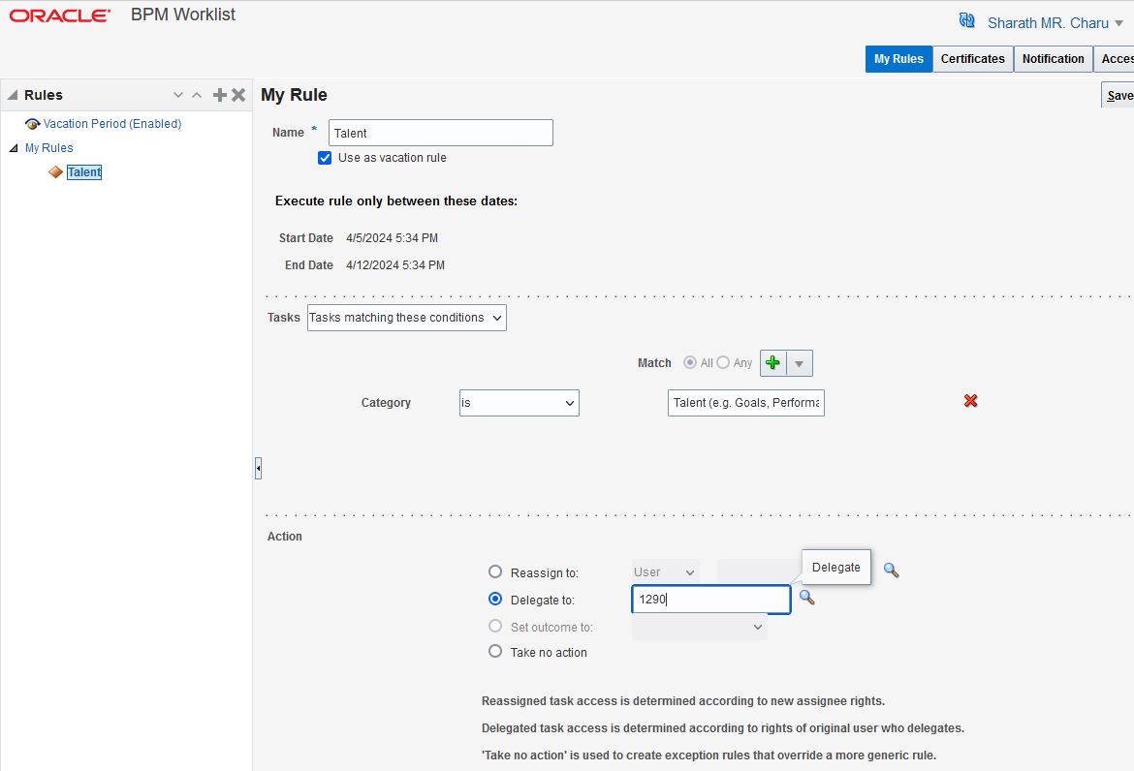Click search magnifier for Reassign to
This screenshot has height=771, width=1134.
coord(891,571)
